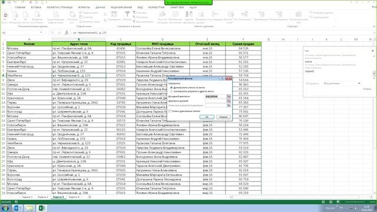Screen dimensions: 377x212
Task: Open the ГЛАВНАЯ ribbon tab
Action: point(20,8)
